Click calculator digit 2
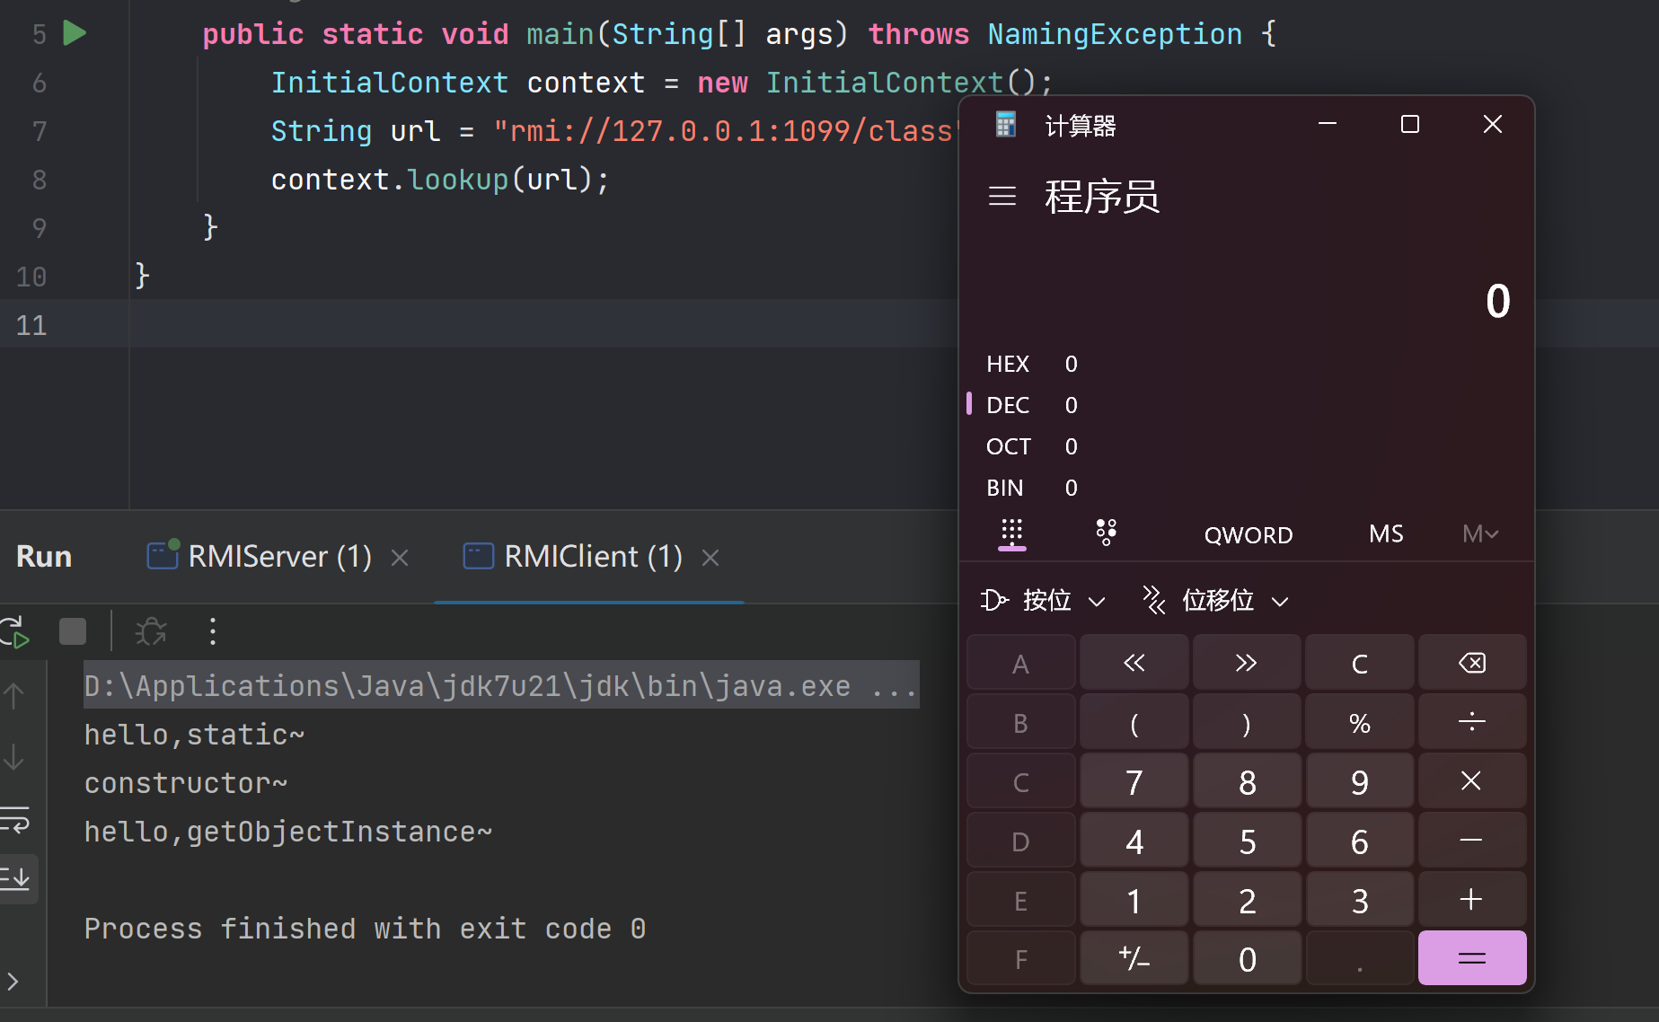The image size is (1659, 1022). click(1247, 900)
